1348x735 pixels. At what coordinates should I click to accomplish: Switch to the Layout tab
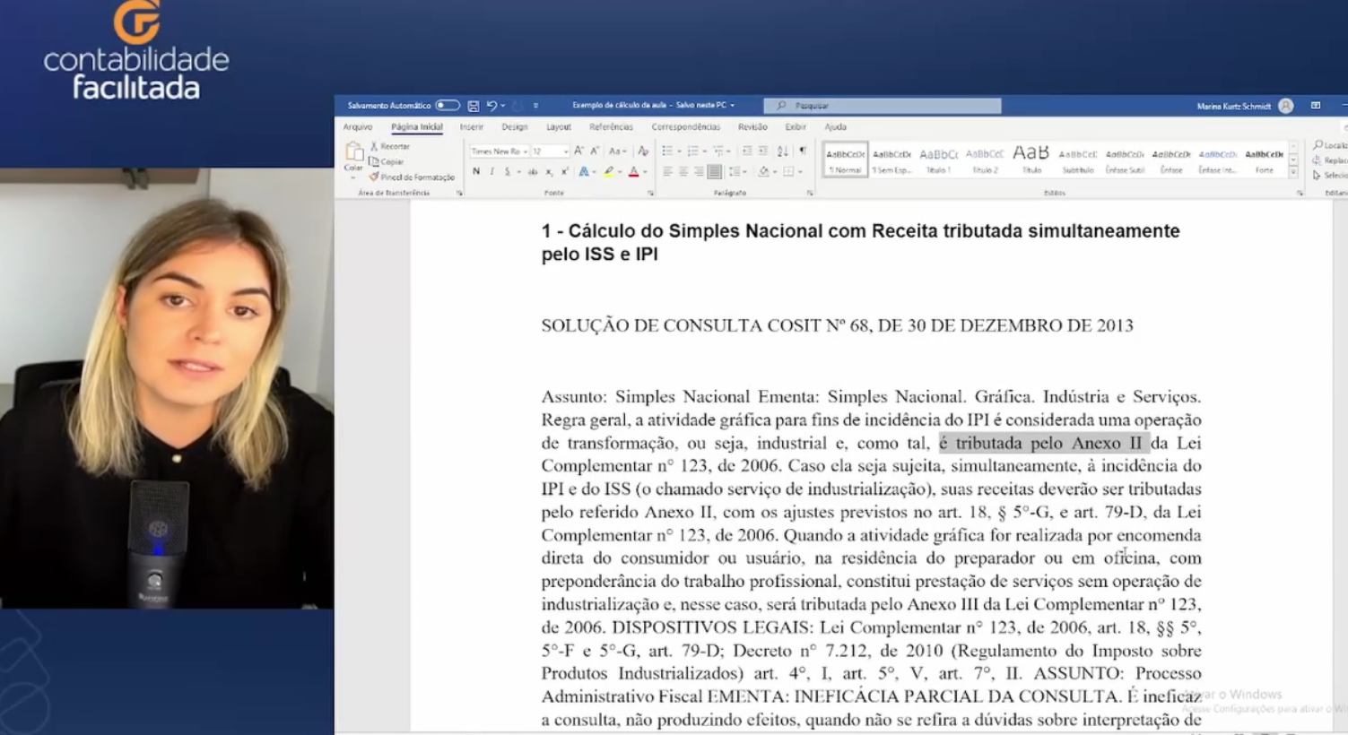(559, 127)
